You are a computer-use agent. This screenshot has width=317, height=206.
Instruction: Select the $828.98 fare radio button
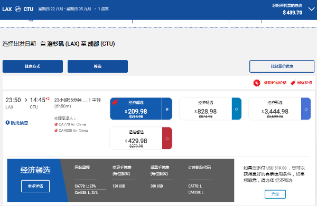(x=236, y=109)
